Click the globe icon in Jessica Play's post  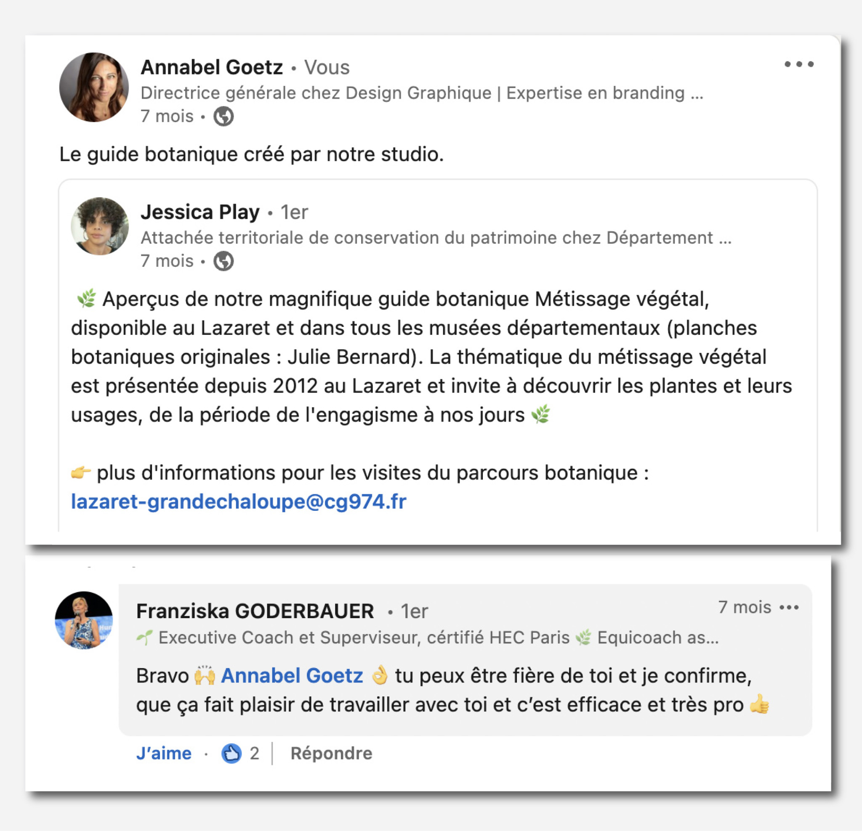coord(223,261)
